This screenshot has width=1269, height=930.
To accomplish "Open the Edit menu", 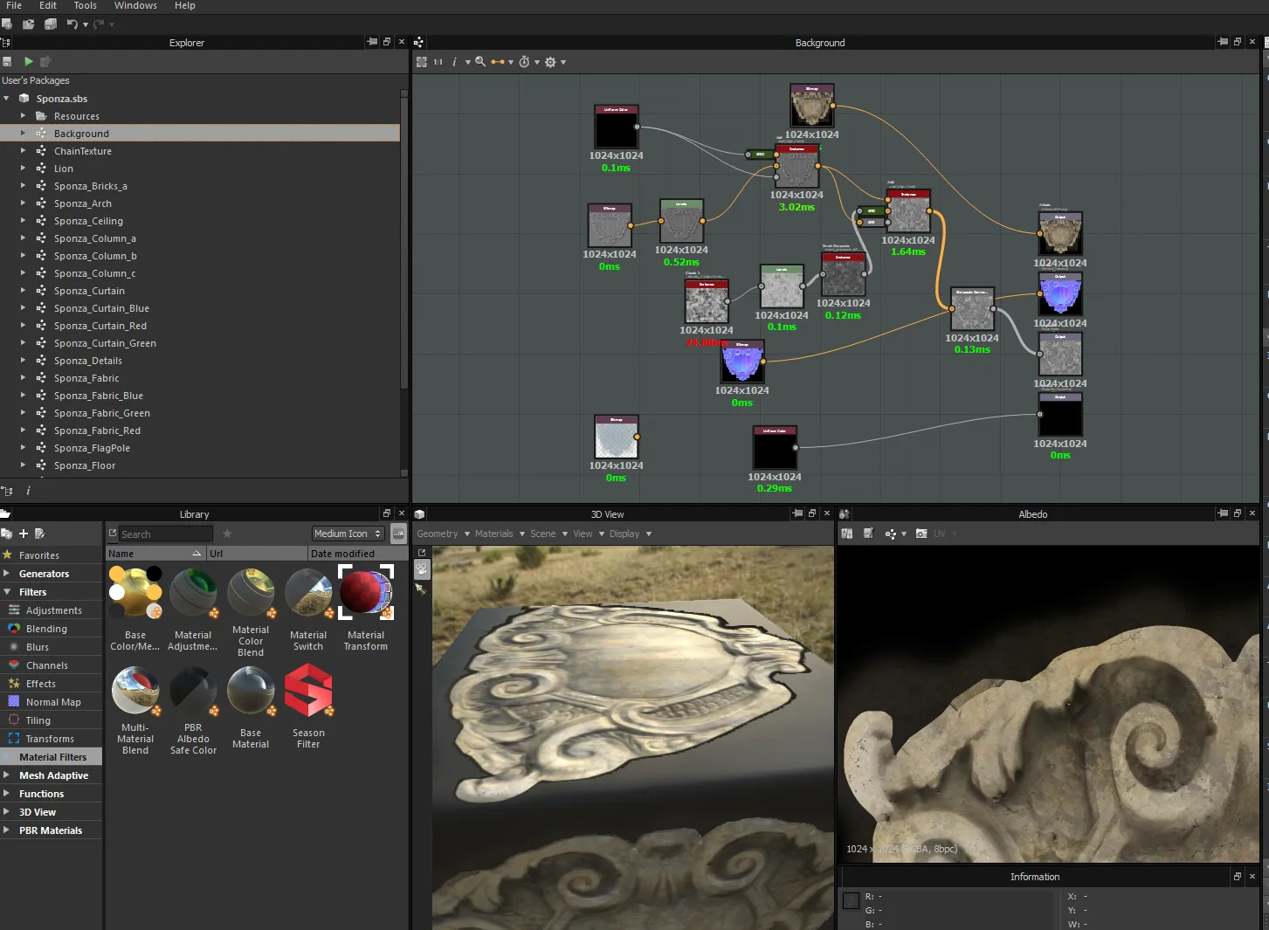I will (48, 5).
